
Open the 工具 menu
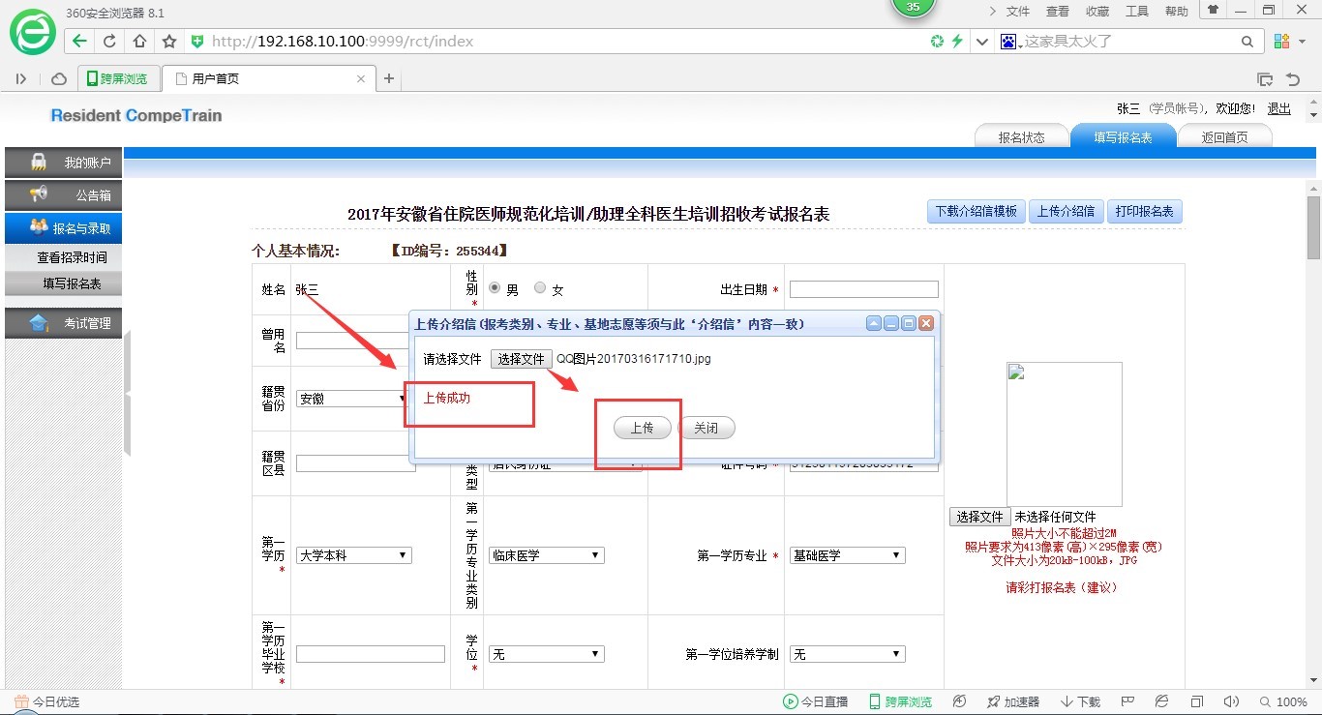coord(1137,12)
